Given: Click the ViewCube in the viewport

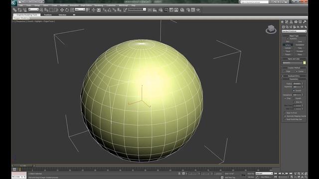Looking at the screenshot, I should point(271,29).
